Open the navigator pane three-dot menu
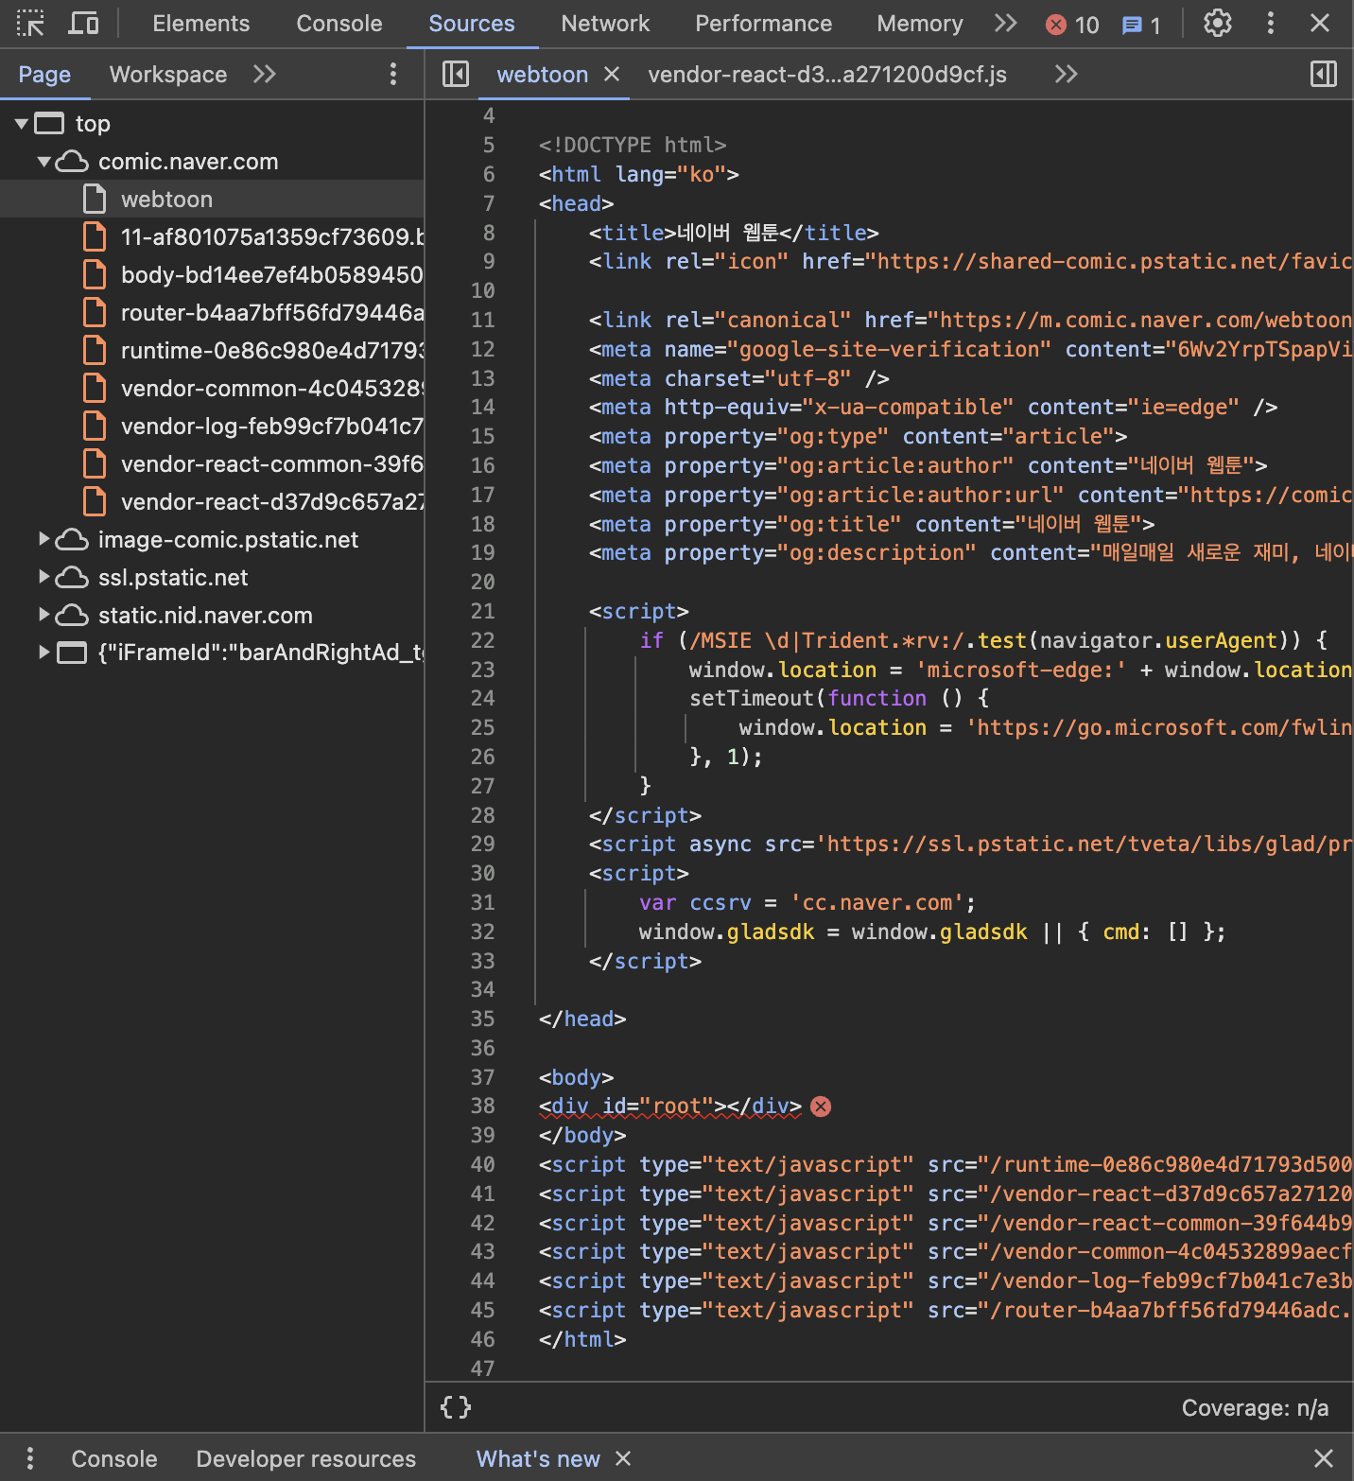 [x=393, y=74]
